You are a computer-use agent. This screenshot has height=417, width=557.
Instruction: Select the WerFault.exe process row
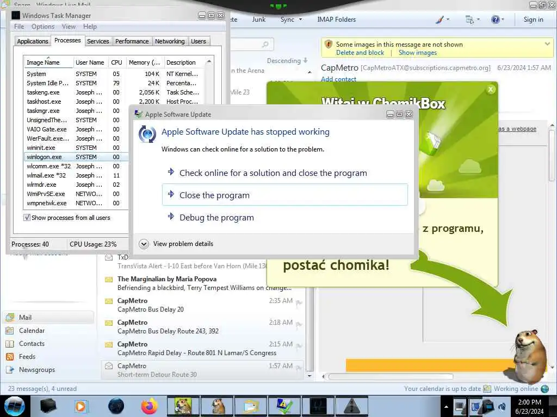click(76, 138)
